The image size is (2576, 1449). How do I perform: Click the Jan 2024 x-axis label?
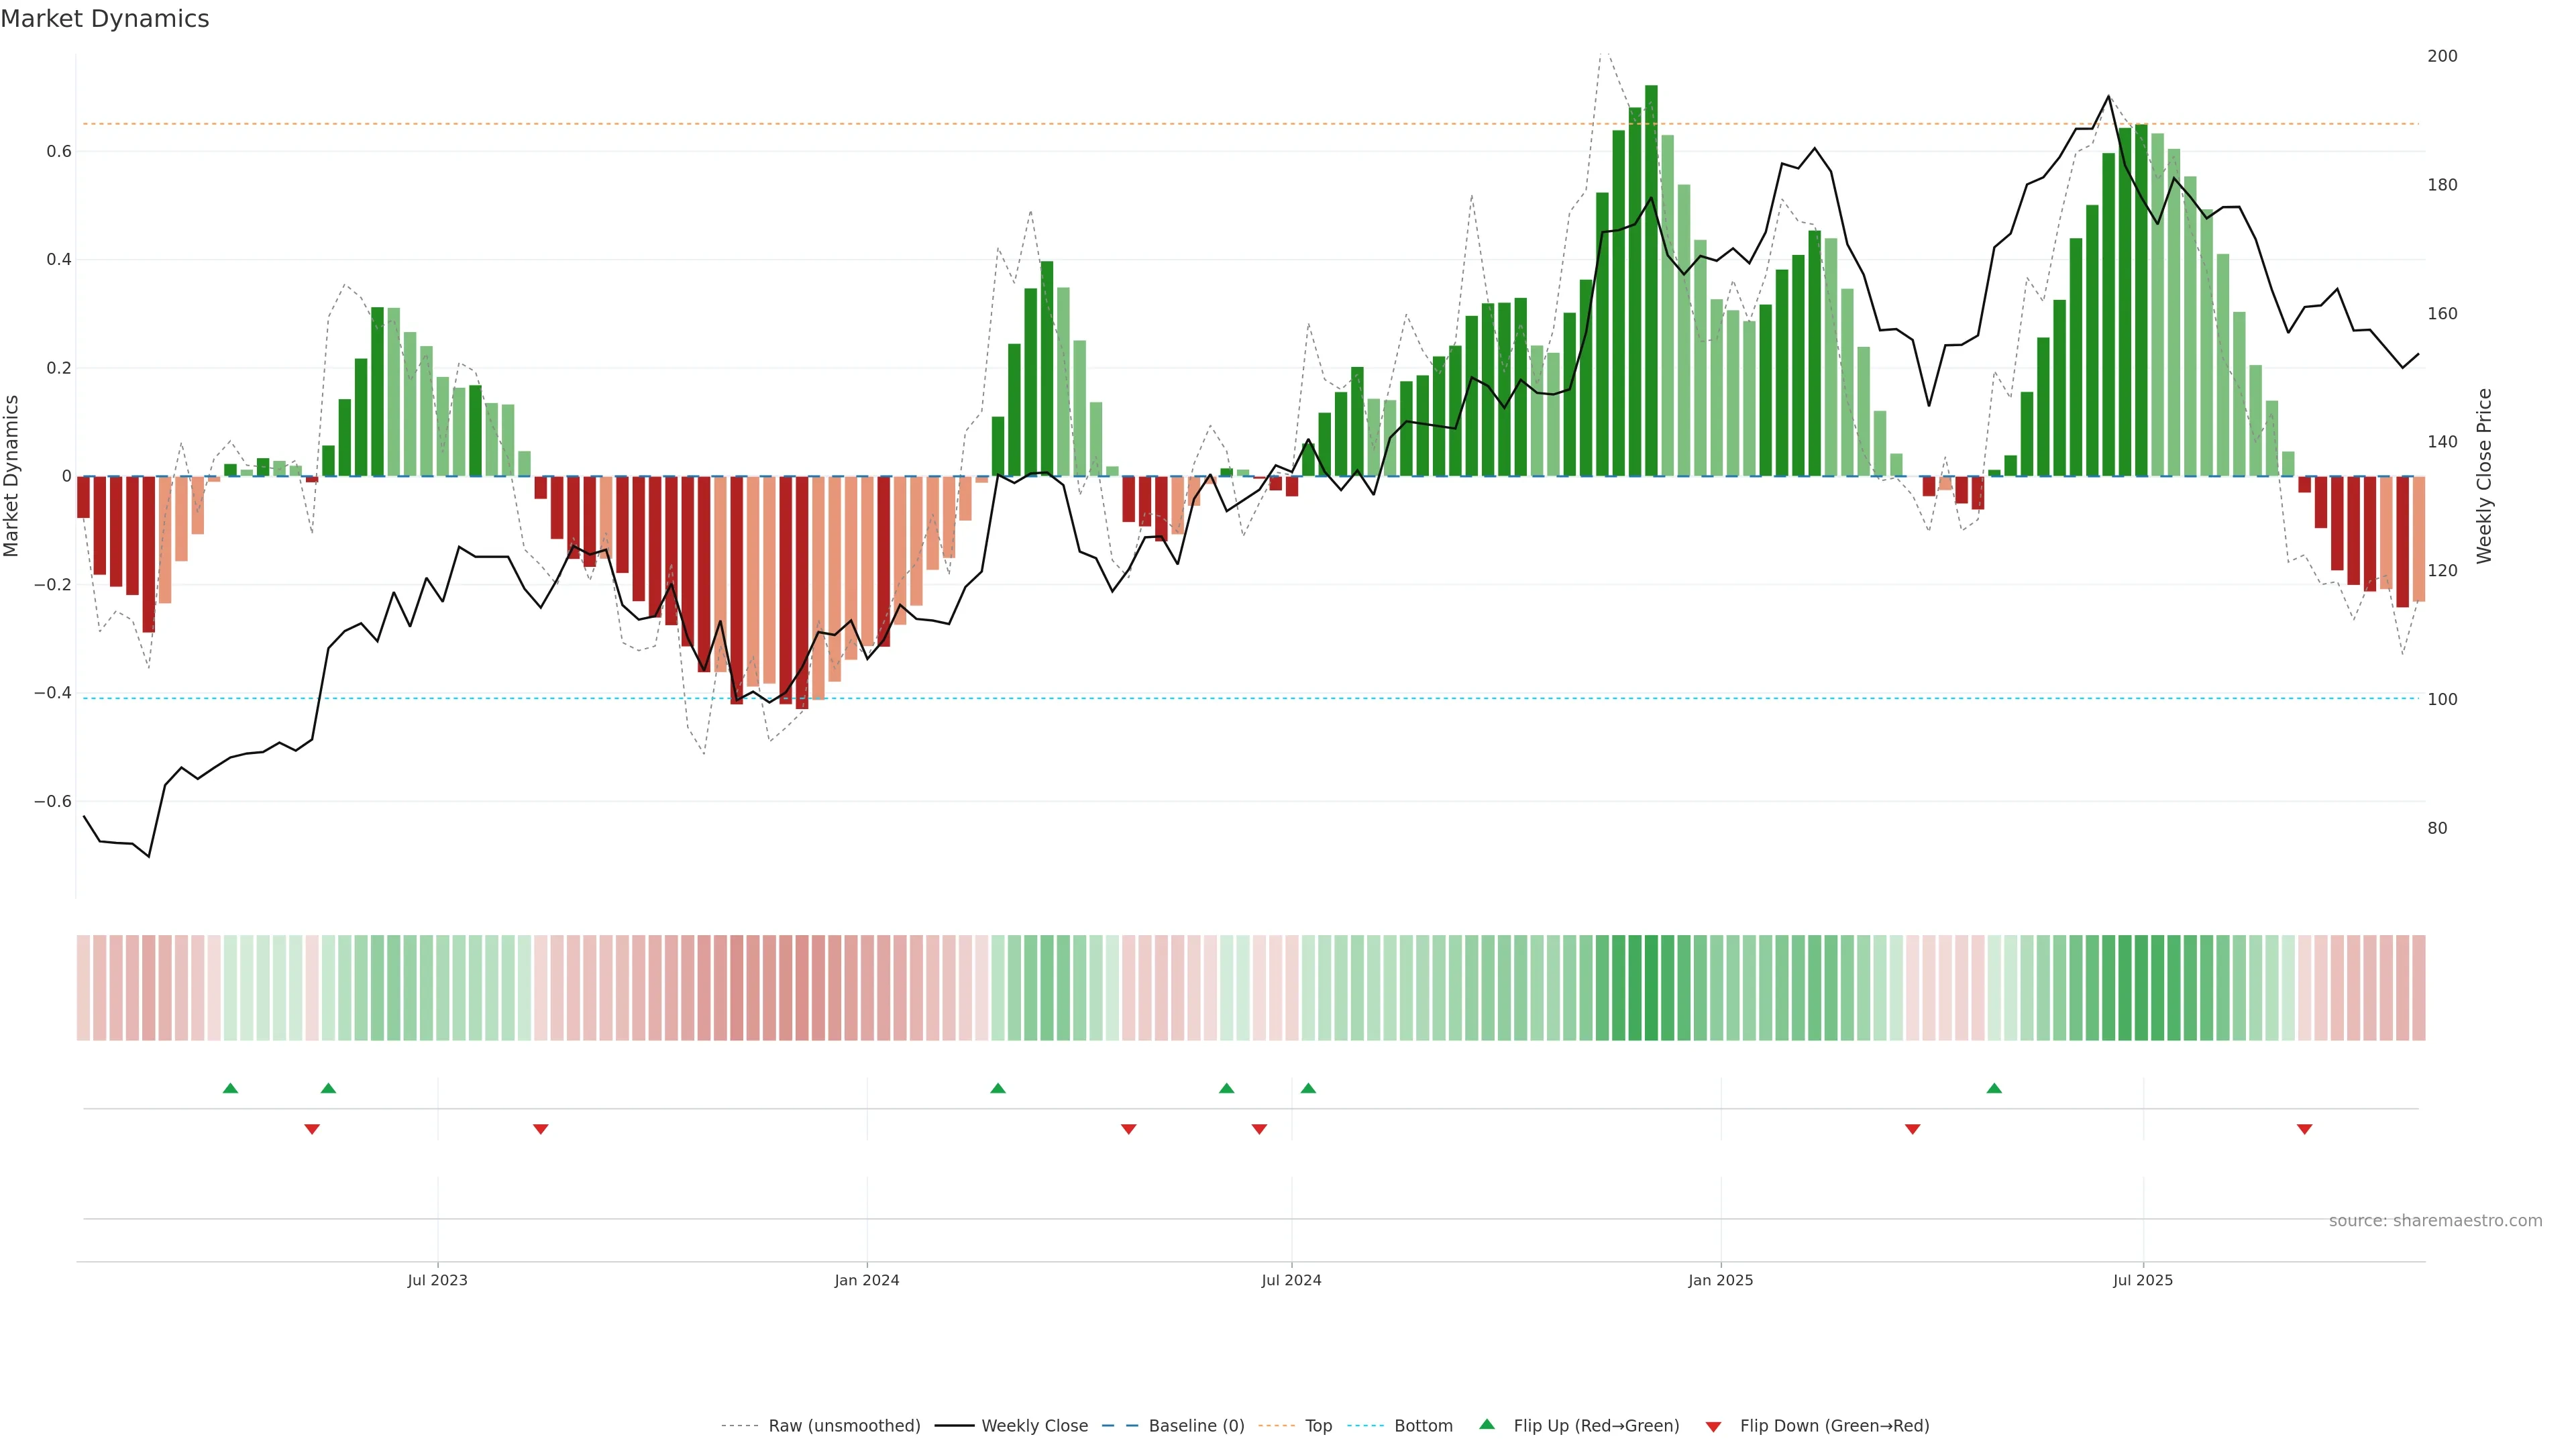[x=867, y=1280]
